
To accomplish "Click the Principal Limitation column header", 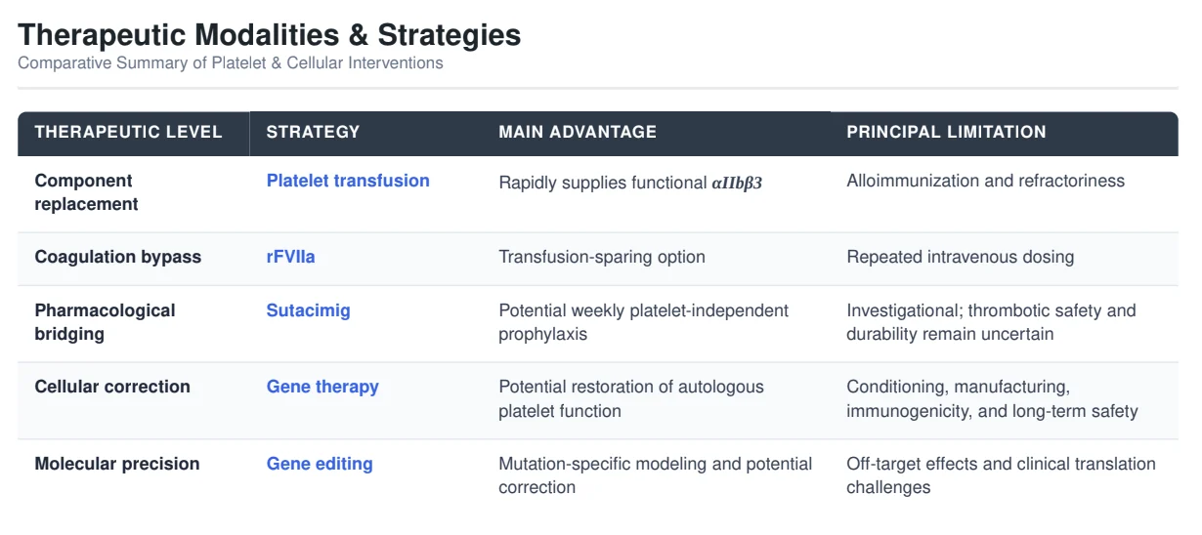I will click(946, 132).
